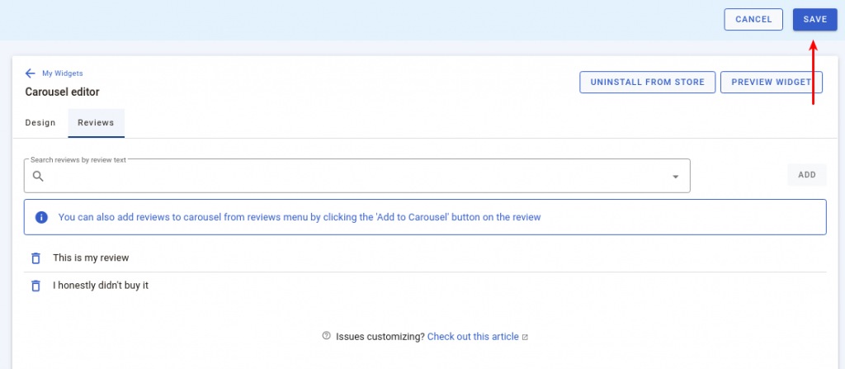Open the Preview Widget button
This screenshot has width=845, height=369.
[772, 82]
